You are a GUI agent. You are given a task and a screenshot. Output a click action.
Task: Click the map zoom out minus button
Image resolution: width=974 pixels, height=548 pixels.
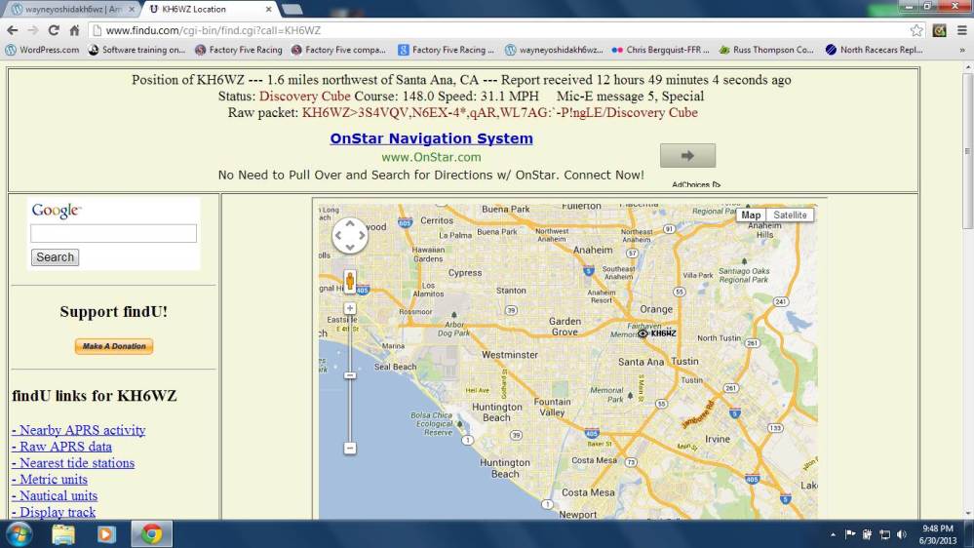pyautogui.click(x=350, y=448)
